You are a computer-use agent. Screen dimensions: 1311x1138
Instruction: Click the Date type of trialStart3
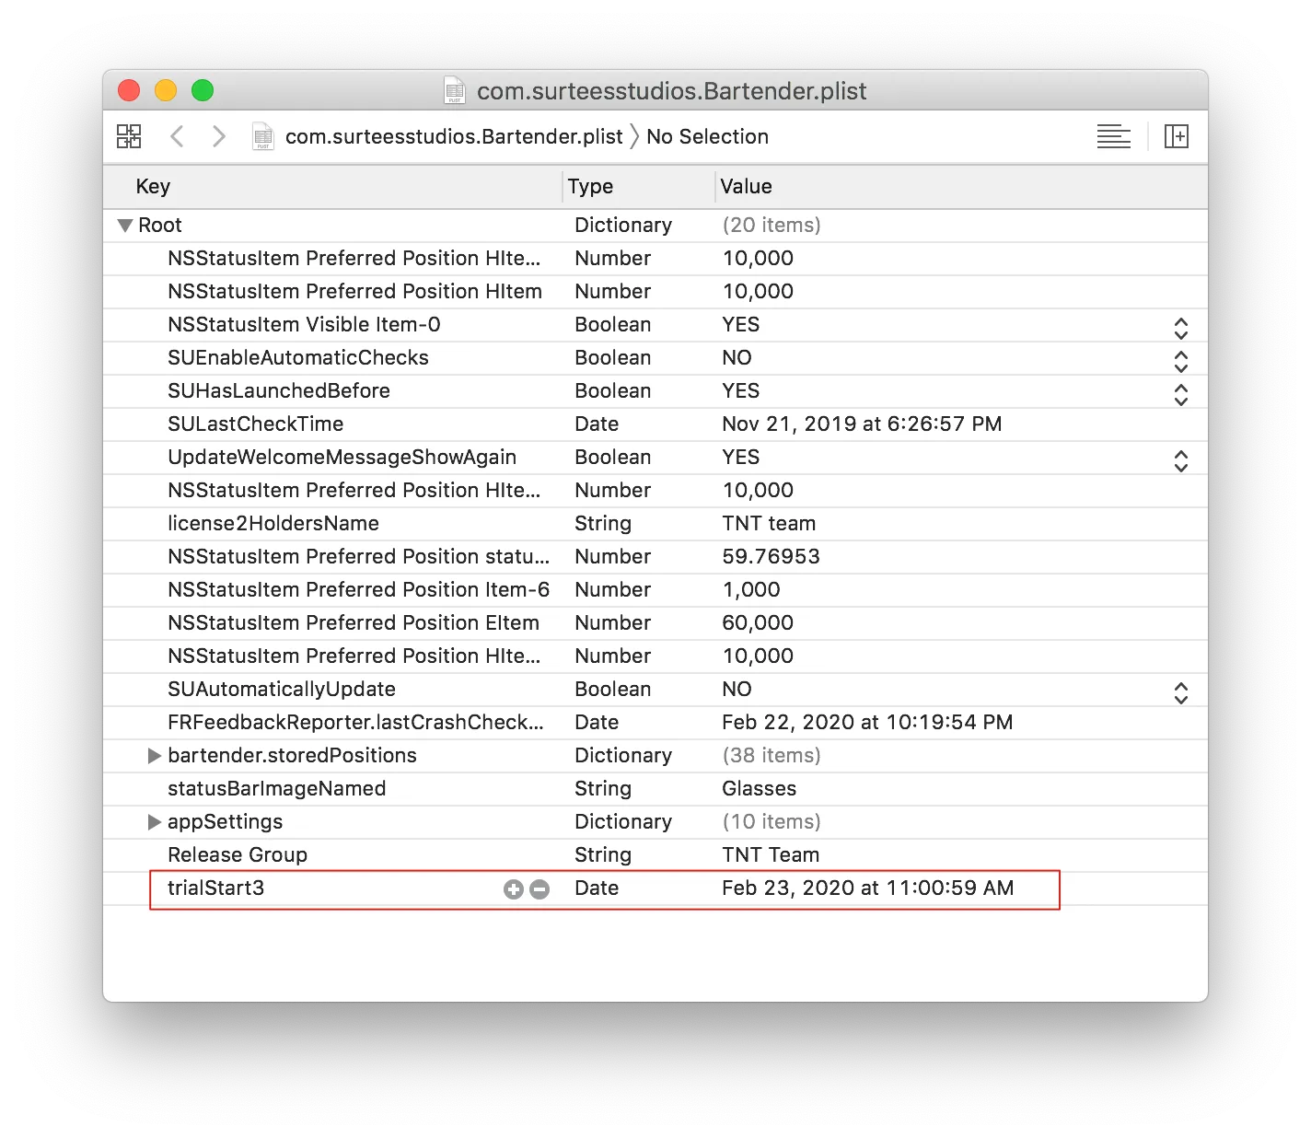pyautogui.click(x=597, y=888)
